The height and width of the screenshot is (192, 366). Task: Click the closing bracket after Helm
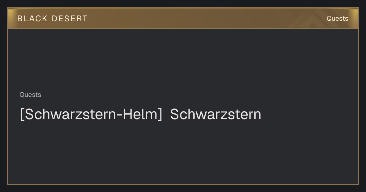pos(160,115)
